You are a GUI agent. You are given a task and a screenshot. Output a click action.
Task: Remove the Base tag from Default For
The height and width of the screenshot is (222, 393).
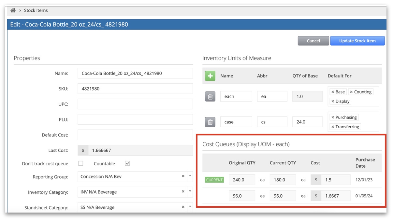[x=332, y=92]
